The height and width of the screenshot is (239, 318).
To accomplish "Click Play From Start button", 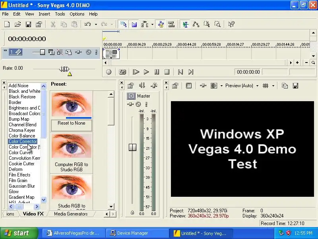I will pyautogui.click(x=136, y=72).
